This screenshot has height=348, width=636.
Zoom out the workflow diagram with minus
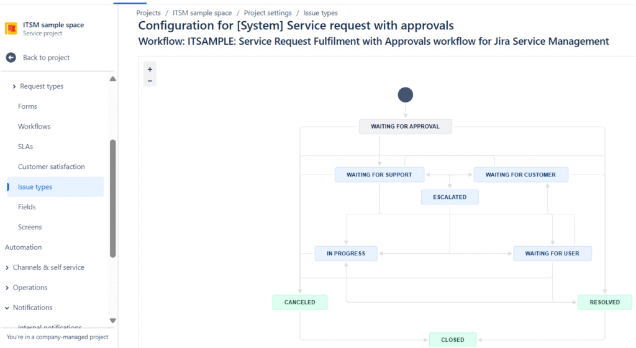pyautogui.click(x=150, y=81)
